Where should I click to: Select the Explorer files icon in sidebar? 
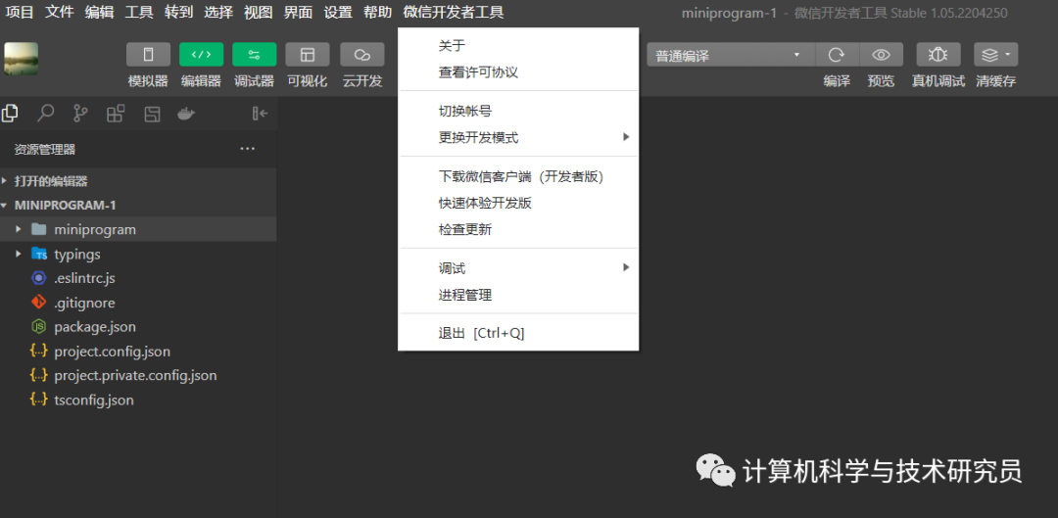10,114
